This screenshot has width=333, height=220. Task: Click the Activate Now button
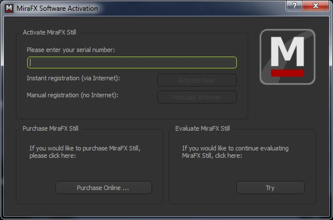tap(197, 80)
